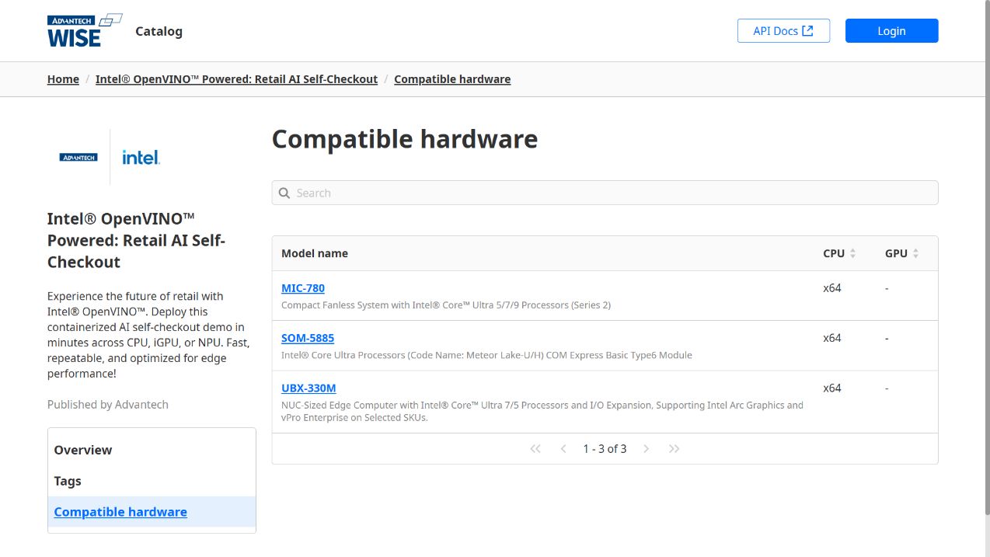
Task: Click the Catalog header label
Action: (x=159, y=31)
